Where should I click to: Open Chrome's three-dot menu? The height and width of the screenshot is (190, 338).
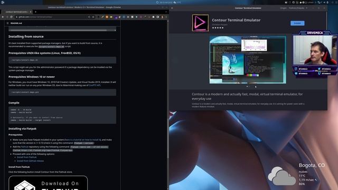[166, 17]
